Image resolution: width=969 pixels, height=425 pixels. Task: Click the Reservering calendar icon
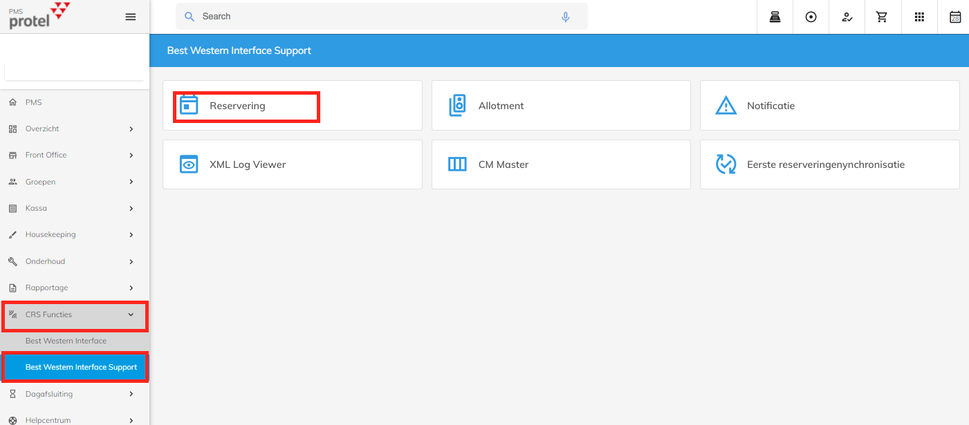click(x=189, y=105)
